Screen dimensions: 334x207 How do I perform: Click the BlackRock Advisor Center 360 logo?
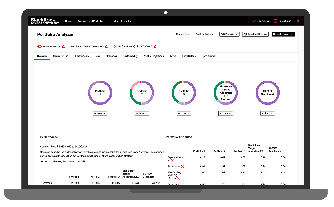(x=45, y=21)
